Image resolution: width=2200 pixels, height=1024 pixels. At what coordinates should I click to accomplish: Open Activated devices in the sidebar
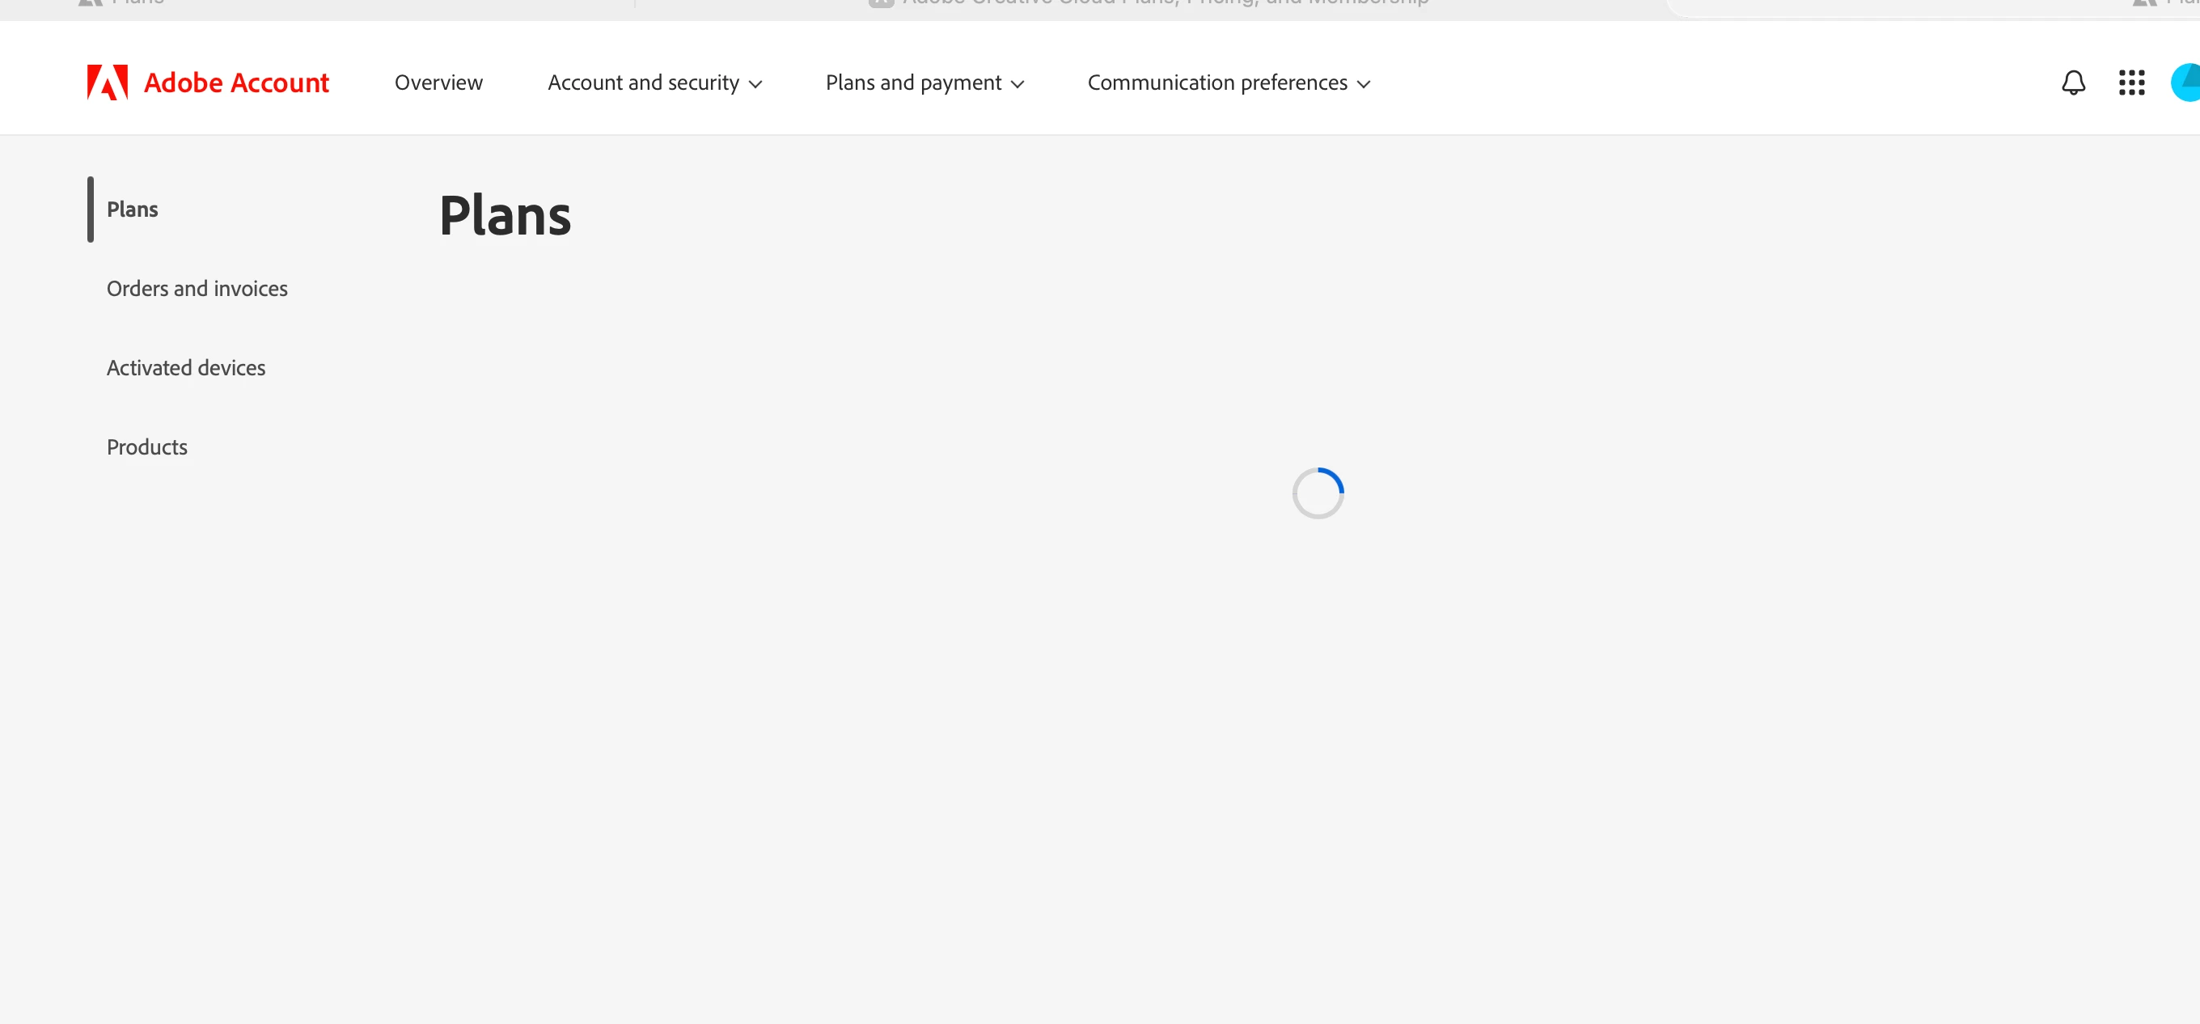[185, 368]
